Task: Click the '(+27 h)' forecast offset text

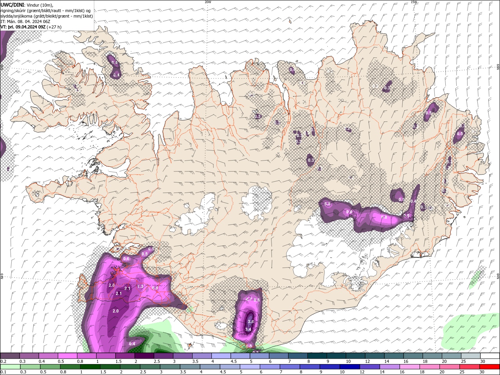Action: (x=54, y=27)
